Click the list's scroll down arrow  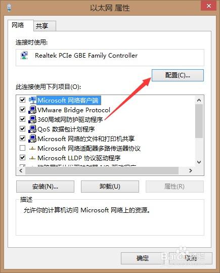(x=199, y=162)
